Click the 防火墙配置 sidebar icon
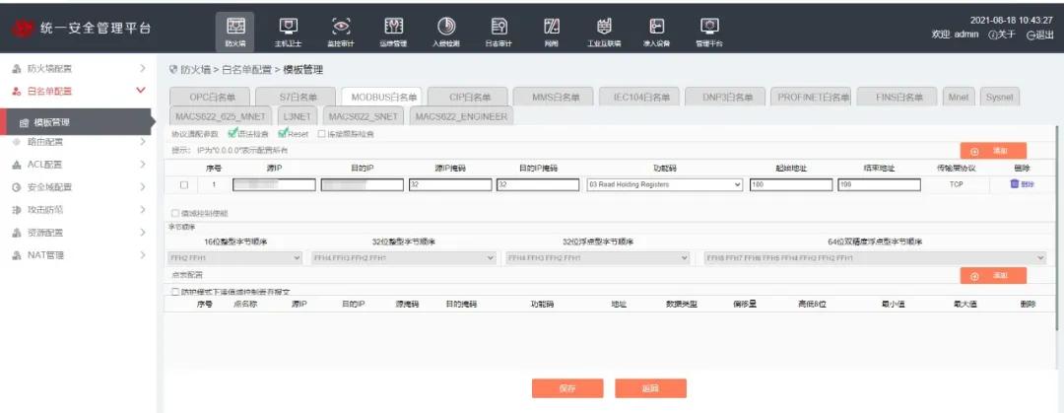The image size is (1064, 413). 18,69
